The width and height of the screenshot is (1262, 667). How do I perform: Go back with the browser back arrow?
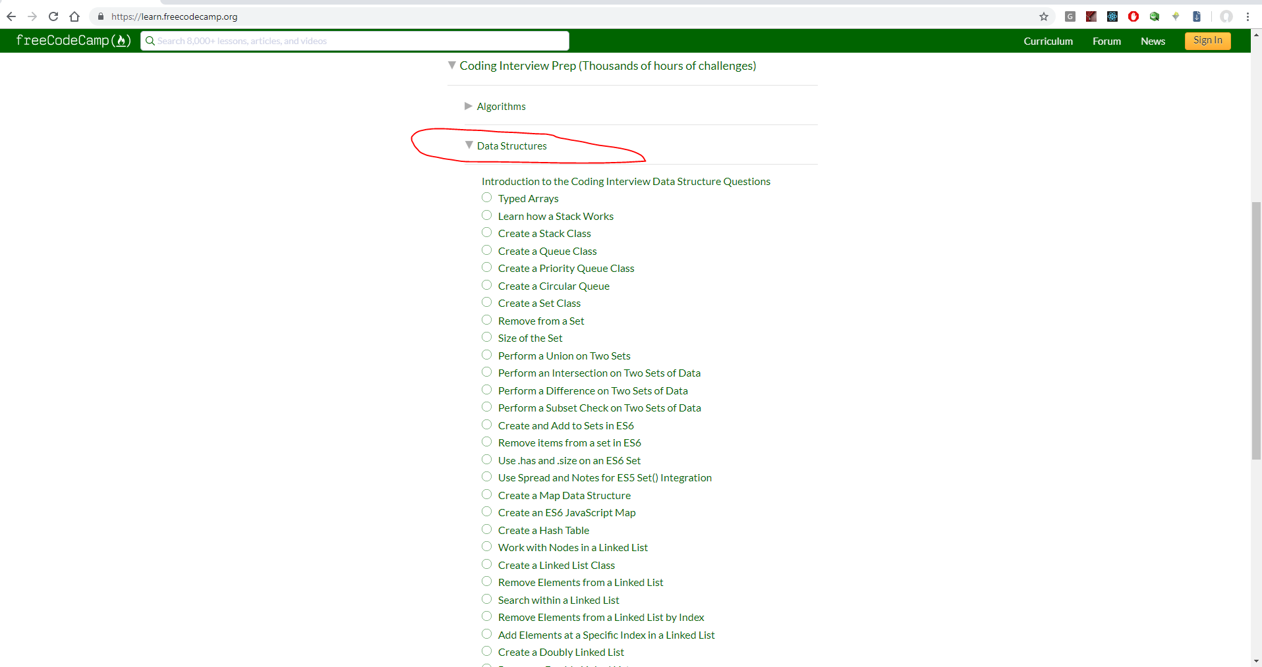click(11, 16)
